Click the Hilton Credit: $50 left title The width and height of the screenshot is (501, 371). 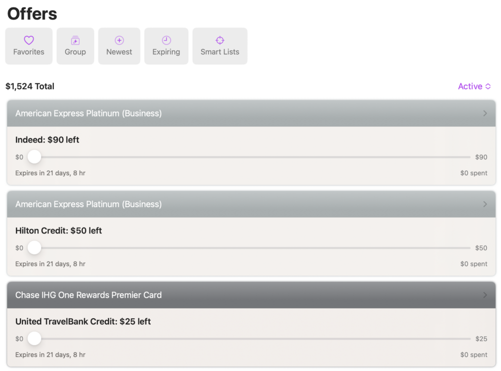pyautogui.click(x=59, y=231)
